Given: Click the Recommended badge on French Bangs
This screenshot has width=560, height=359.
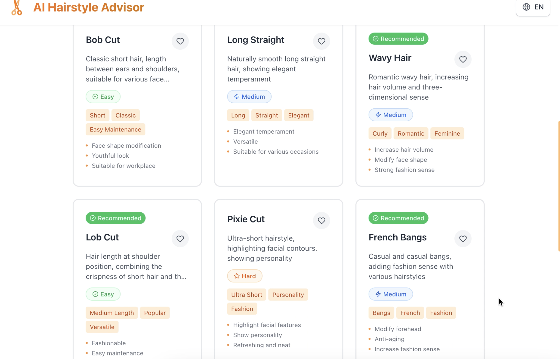Looking at the screenshot, I should 398,218.
